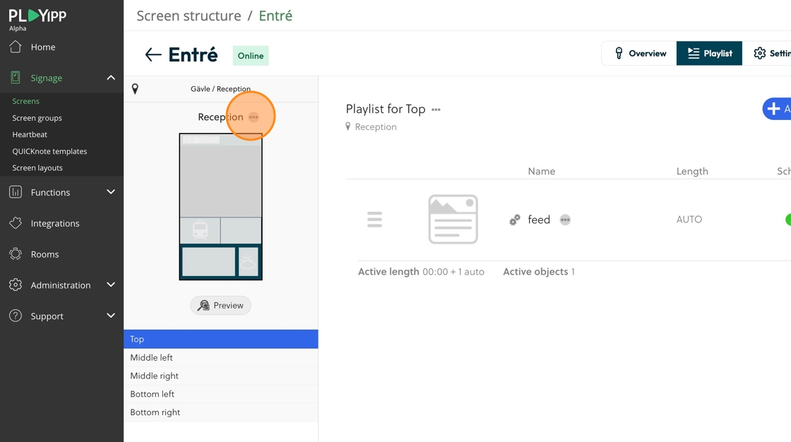Open QUICKnote templates
This screenshot has width=791, height=442.
[x=49, y=151]
